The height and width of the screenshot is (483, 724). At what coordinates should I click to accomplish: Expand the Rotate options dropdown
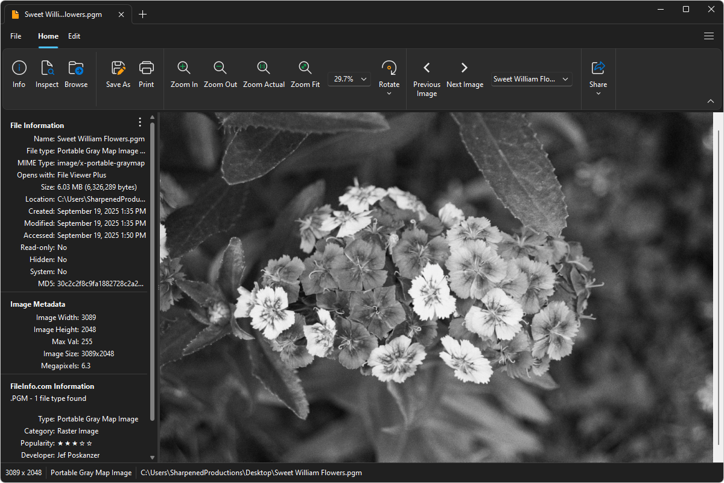click(389, 93)
